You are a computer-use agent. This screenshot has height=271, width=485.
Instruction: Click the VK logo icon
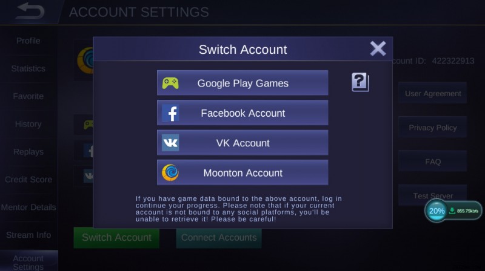tap(170, 143)
